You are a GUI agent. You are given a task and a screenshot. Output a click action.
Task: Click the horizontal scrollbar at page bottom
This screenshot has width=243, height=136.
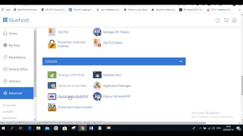coord(155,123)
